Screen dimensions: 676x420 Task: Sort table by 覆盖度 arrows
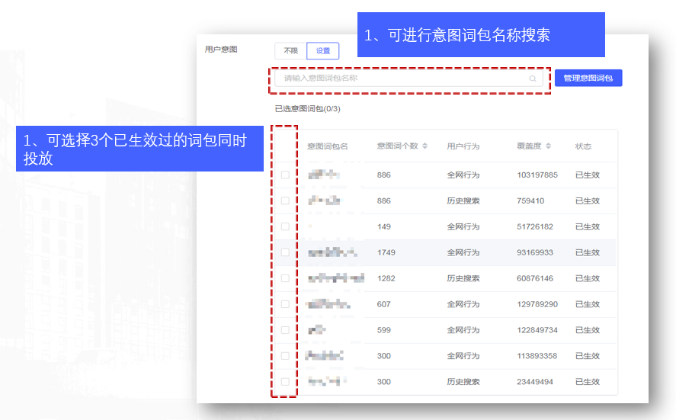click(548, 146)
